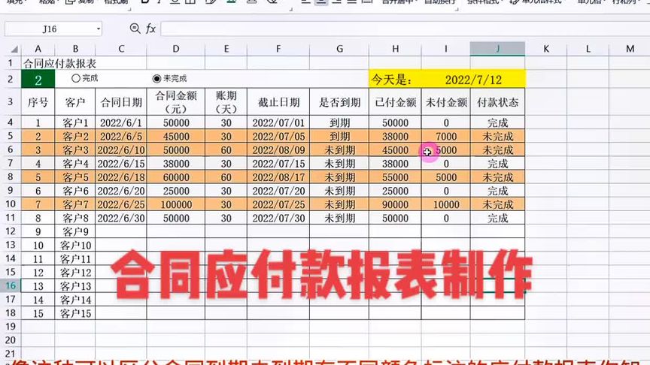The width and height of the screenshot is (650, 365).
Task: Click the 付款状态 header cell
Action: point(497,102)
